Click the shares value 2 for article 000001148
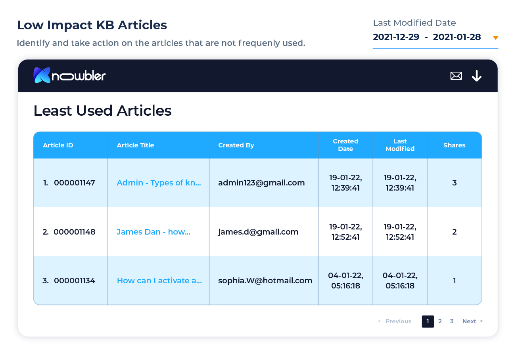 455,232
